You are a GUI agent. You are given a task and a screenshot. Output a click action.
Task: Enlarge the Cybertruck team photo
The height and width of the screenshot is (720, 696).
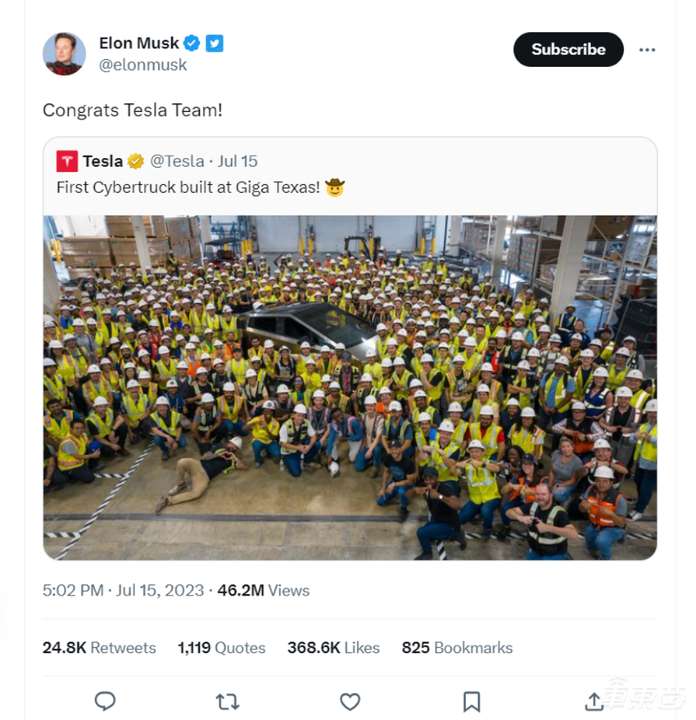click(x=350, y=387)
